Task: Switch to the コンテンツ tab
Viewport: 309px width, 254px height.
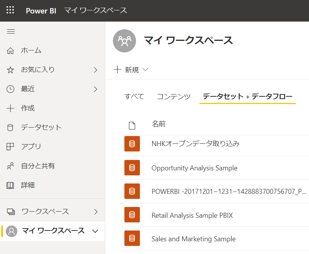Action: [x=173, y=96]
